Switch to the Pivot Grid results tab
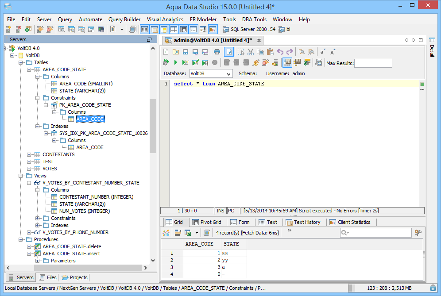The height and width of the screenshot is (296, 441). tap(207, 222)
